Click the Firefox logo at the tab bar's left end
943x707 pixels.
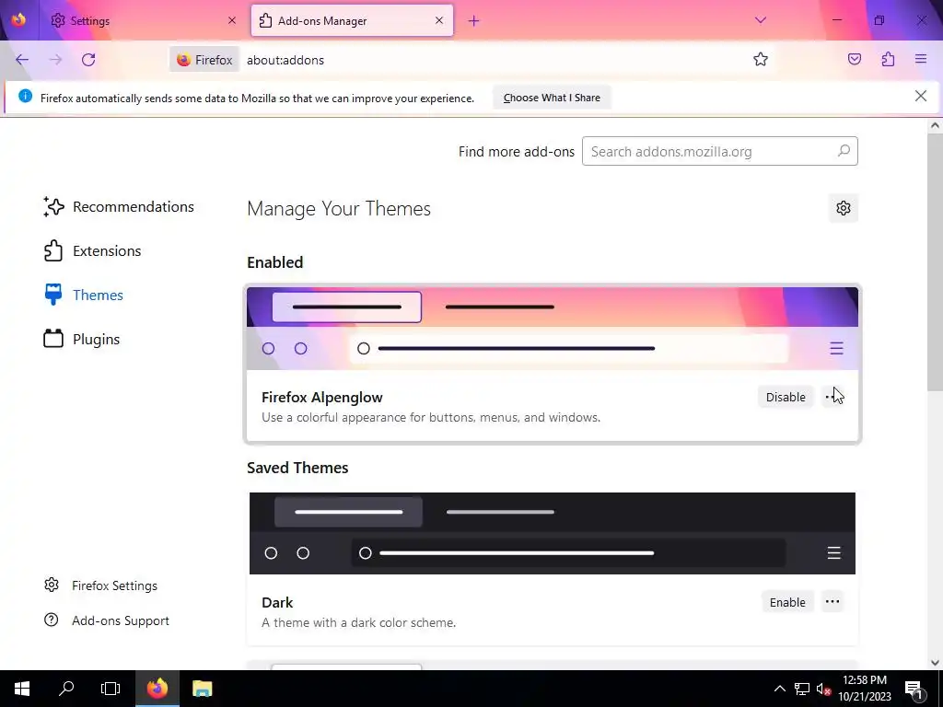pos(18,20)
